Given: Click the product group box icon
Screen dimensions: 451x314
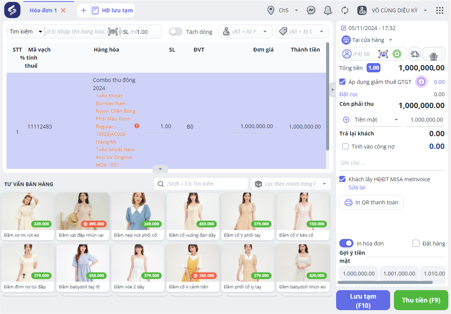Looking at the screenshot, I should click(x=258, y=184).
